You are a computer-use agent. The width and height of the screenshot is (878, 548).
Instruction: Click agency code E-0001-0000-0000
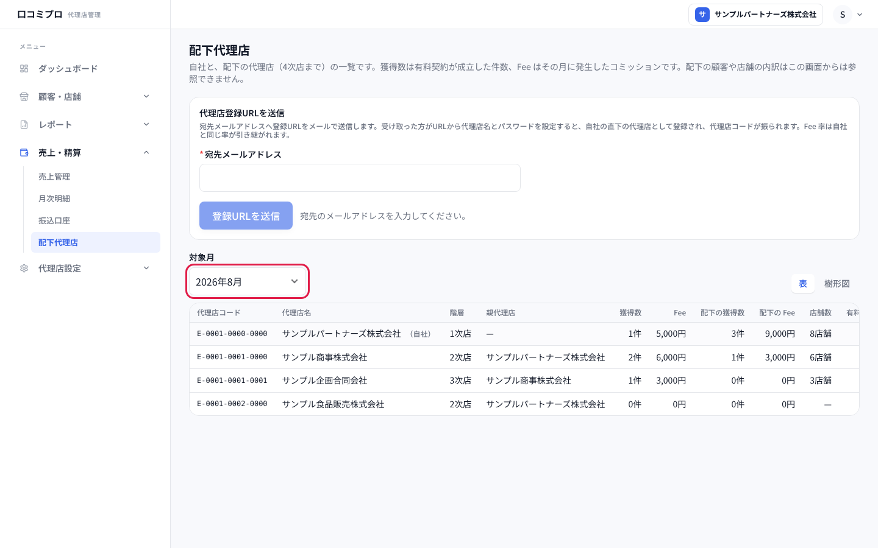[232, 334]
